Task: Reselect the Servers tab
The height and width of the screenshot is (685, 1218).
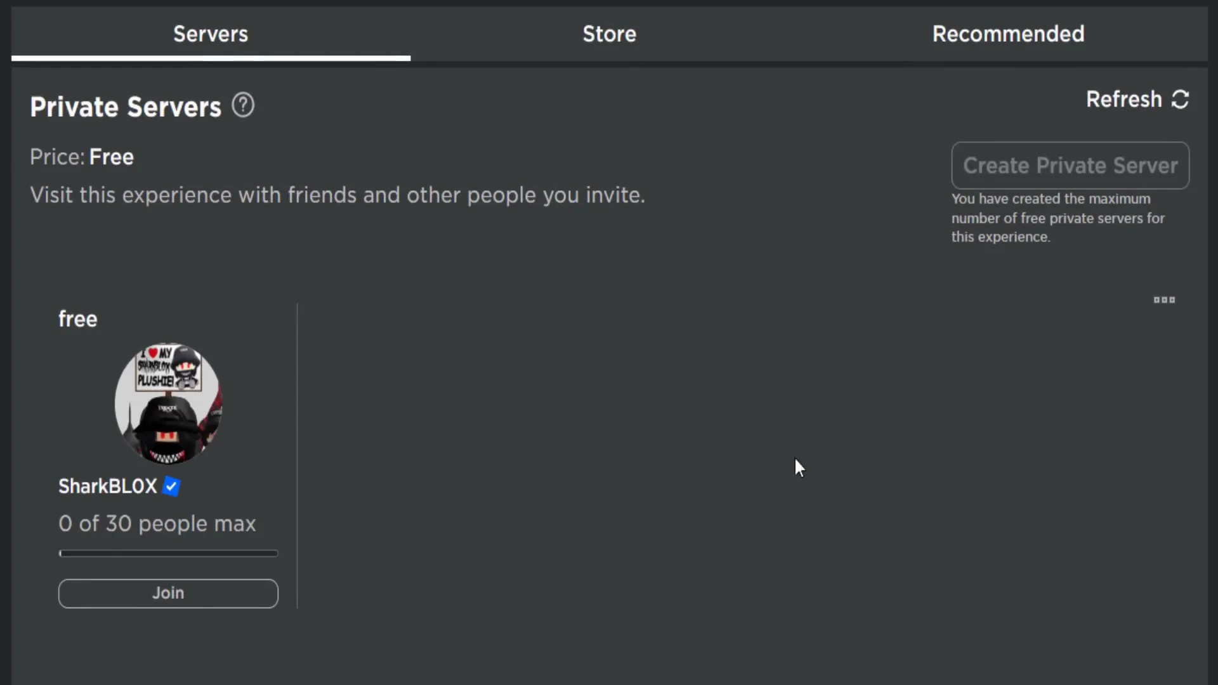Action: (211, 34)
